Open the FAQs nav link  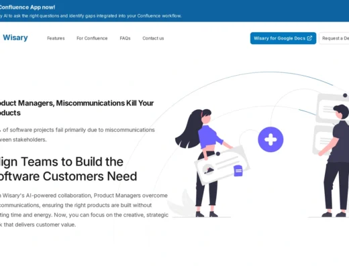click(x=125, y=38)
